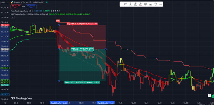The image size is (214, 105).
Task: Click the 56,284.00 BUY button
Action: point(31,6)
